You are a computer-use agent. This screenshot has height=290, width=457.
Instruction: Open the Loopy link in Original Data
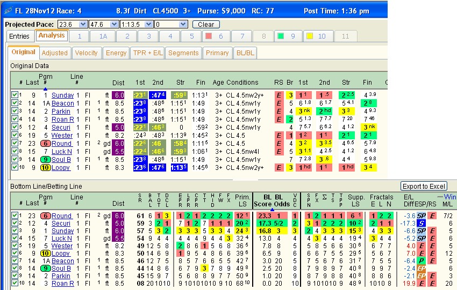click(61, 168)
